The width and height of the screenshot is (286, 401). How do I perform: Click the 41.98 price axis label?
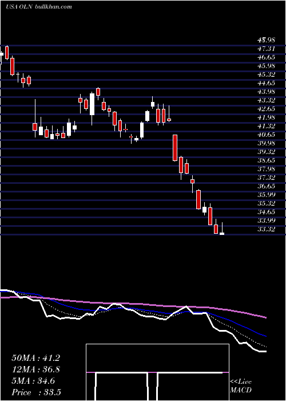tap(267, 117)
